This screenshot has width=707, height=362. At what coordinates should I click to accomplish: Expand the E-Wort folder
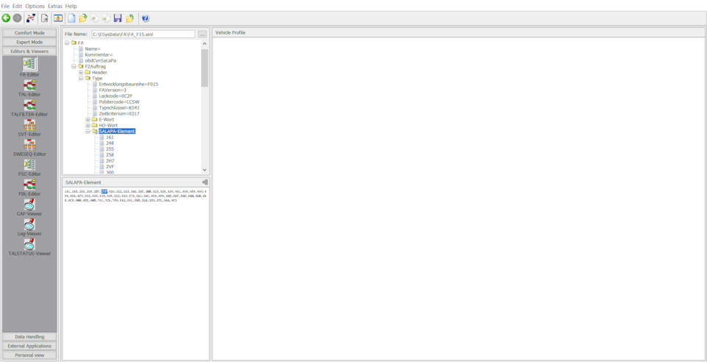tap(88, 119)
